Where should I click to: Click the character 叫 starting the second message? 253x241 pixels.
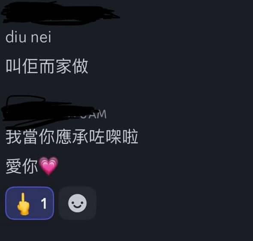(13, 66)
